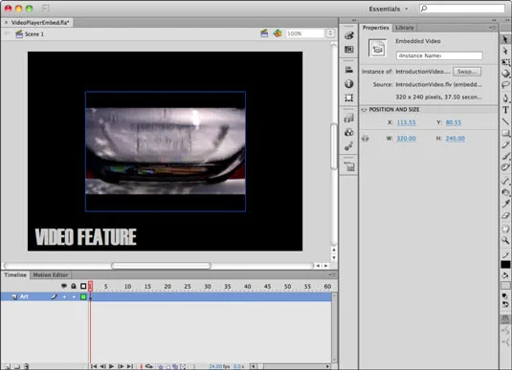
Task: Click the Instance Name input field
Action: 439,55
